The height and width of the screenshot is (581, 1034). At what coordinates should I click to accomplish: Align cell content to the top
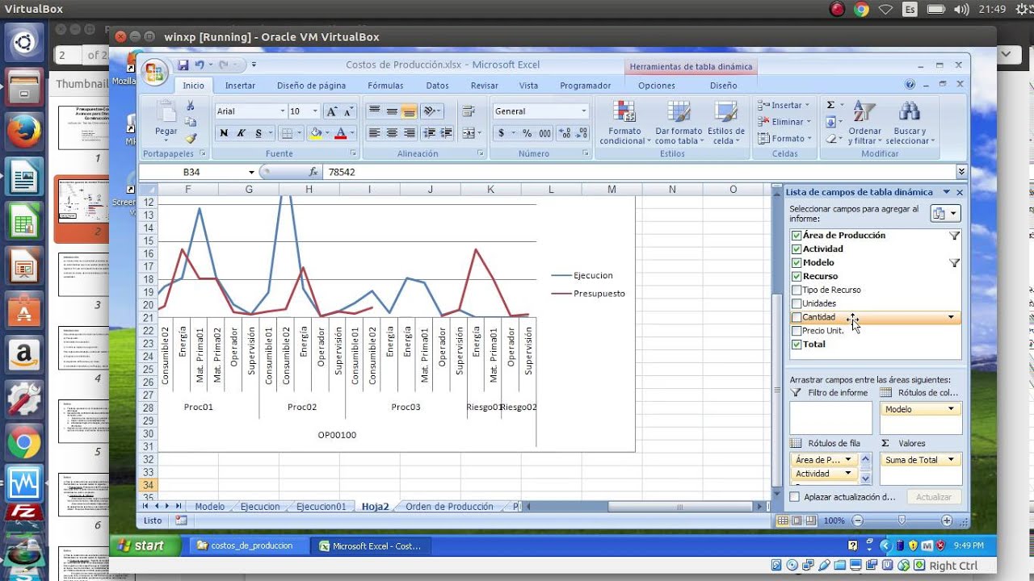374,111
